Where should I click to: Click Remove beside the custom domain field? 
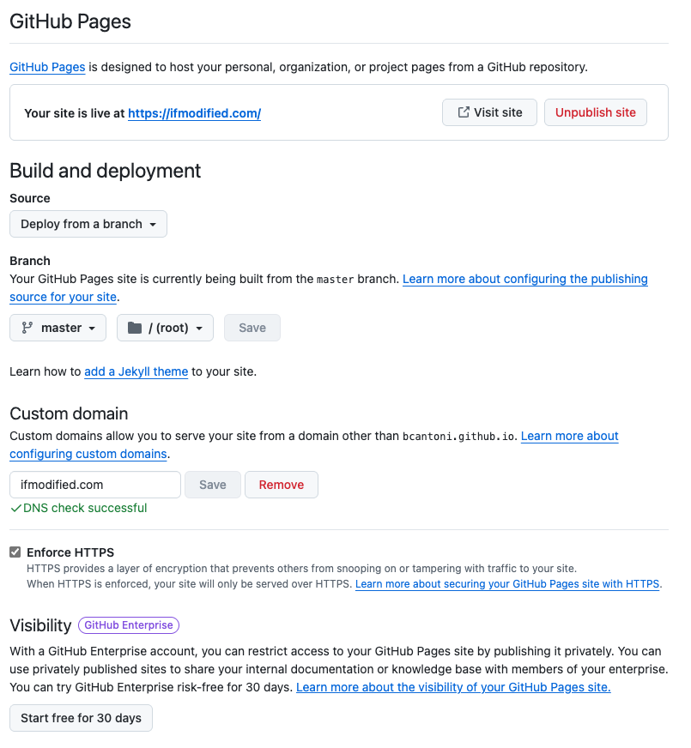click(x=281, y=485)
